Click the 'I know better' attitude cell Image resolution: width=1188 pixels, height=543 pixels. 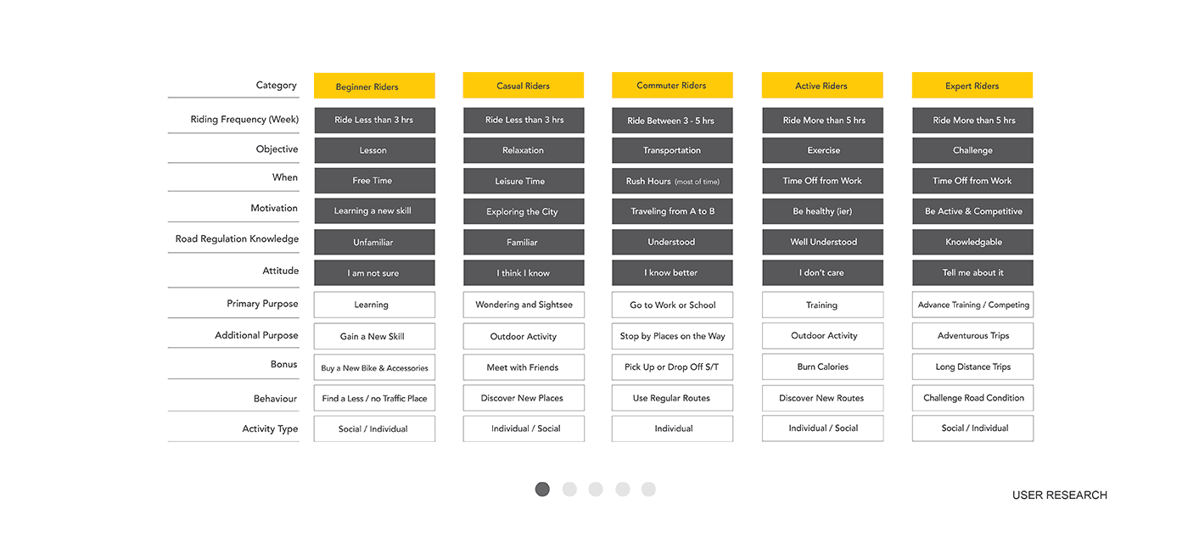672,272
